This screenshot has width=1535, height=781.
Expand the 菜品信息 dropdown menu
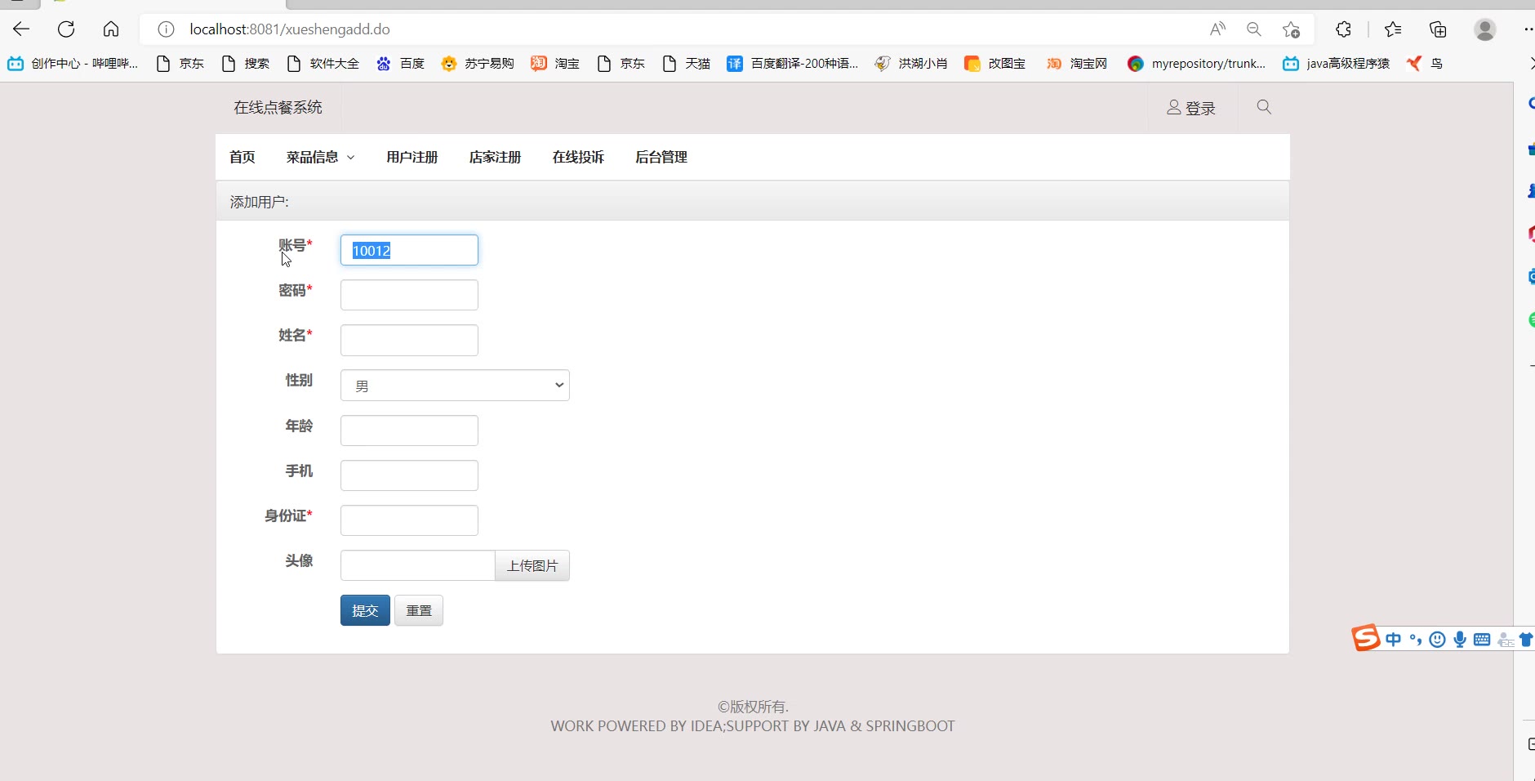(x=320, y=157)
